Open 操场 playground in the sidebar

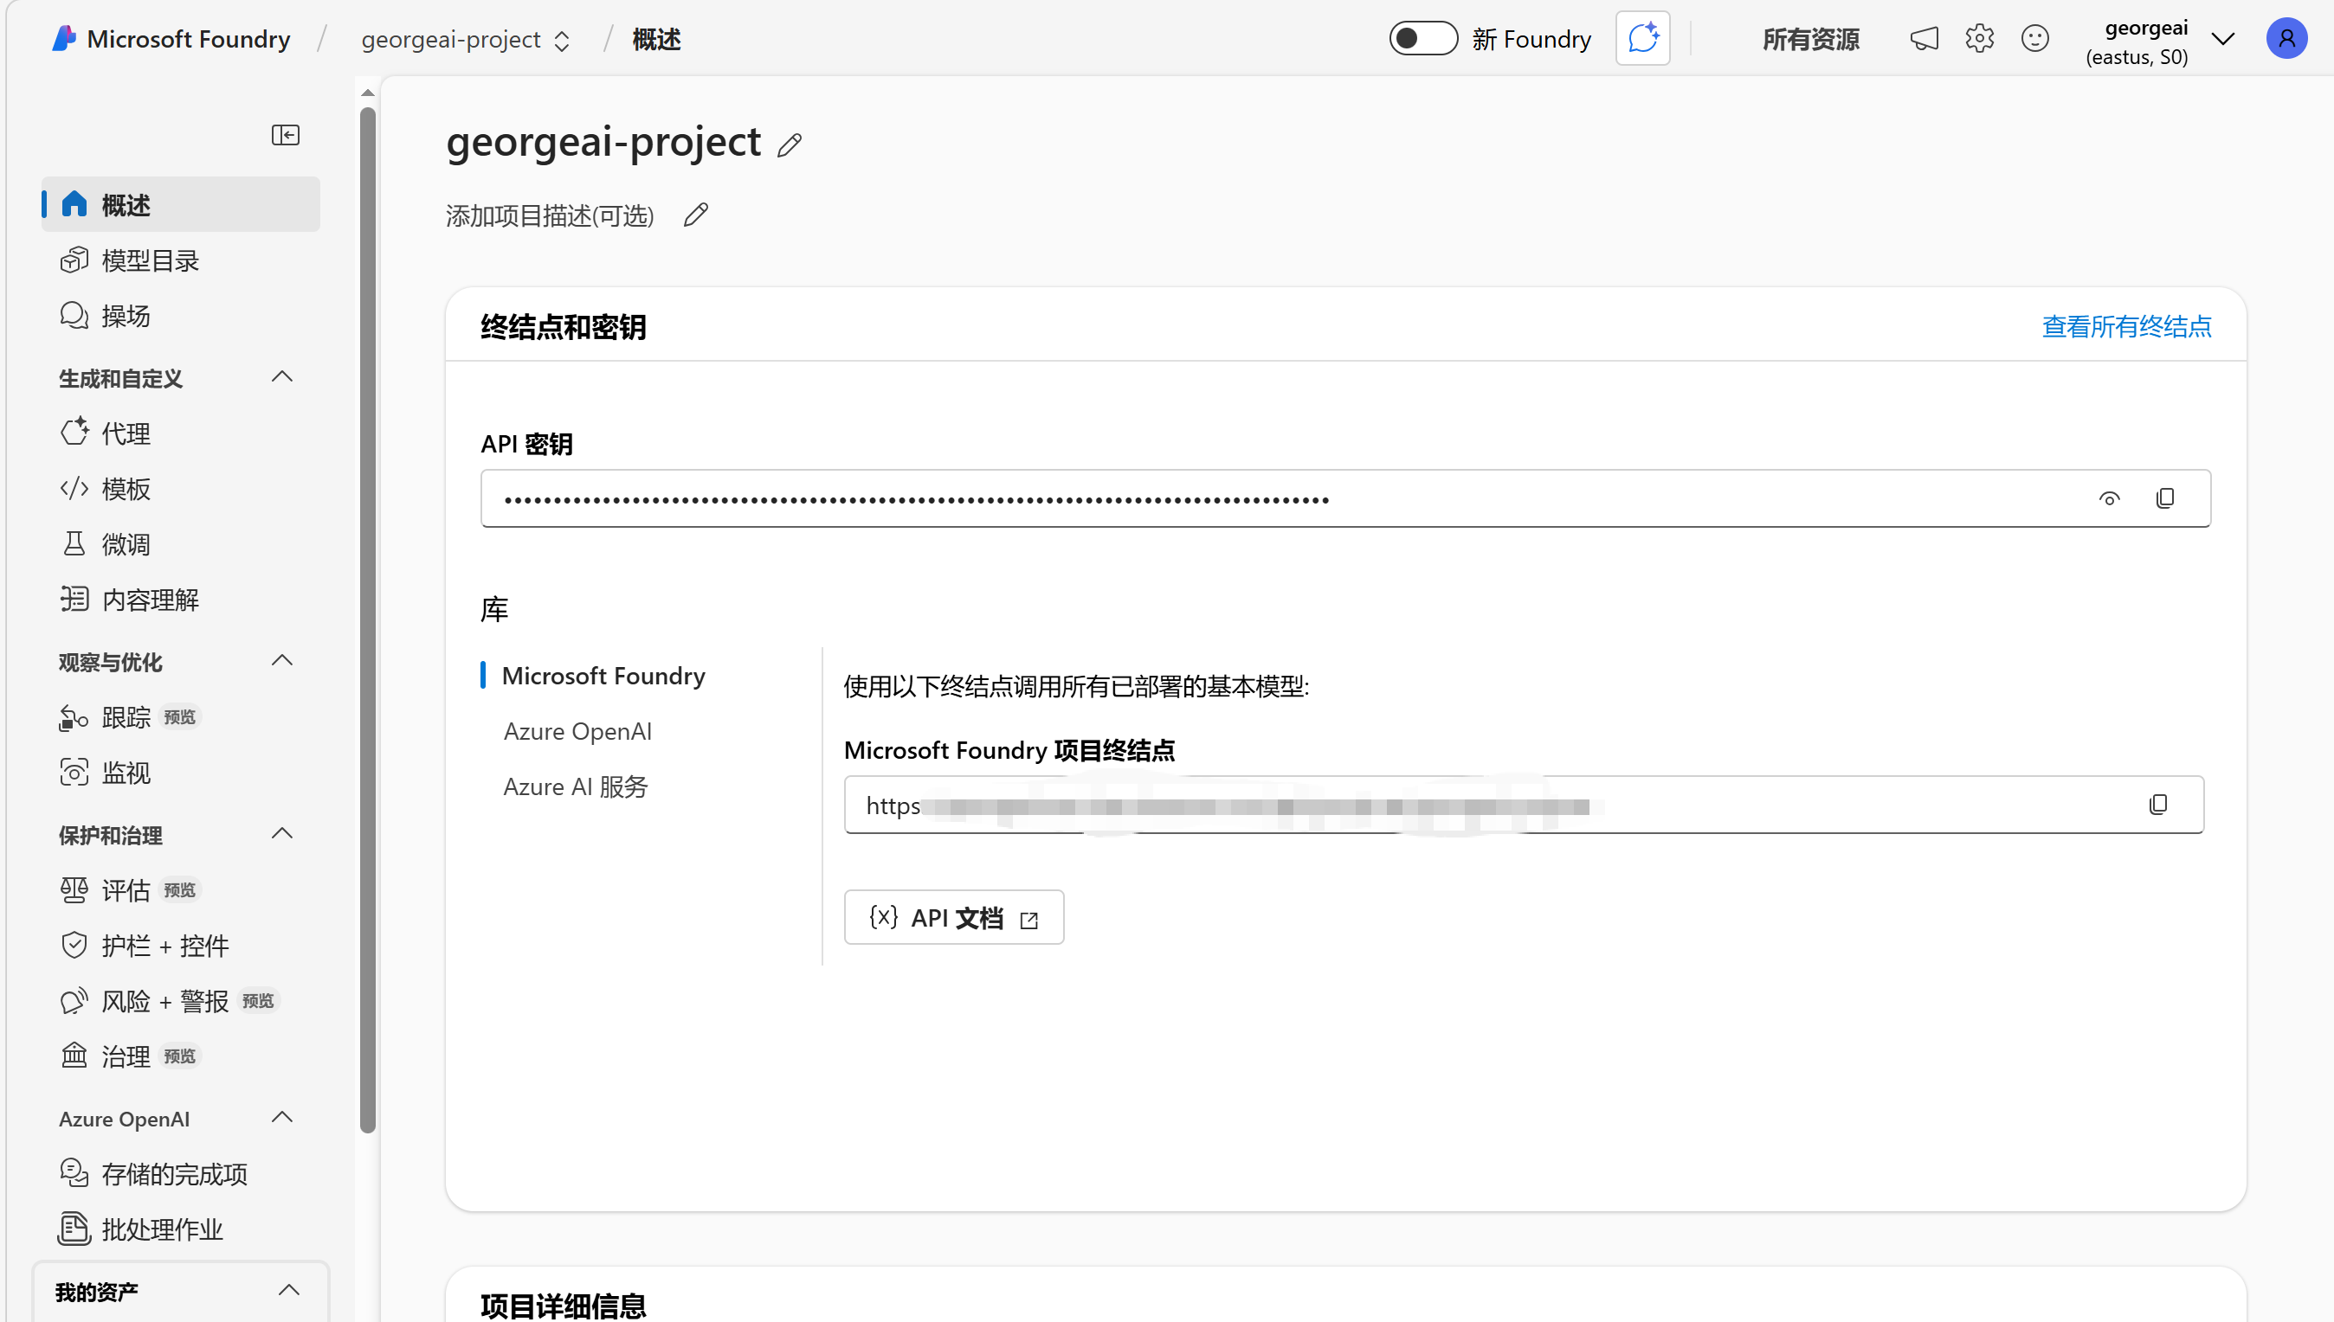[x=181, y=316]
